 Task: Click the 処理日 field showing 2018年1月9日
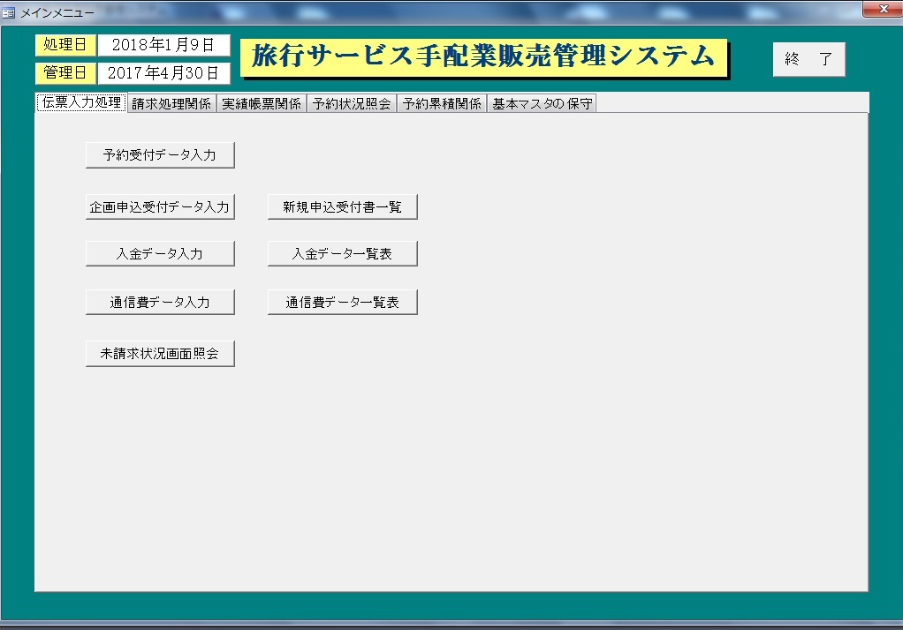tap(163, 45)
